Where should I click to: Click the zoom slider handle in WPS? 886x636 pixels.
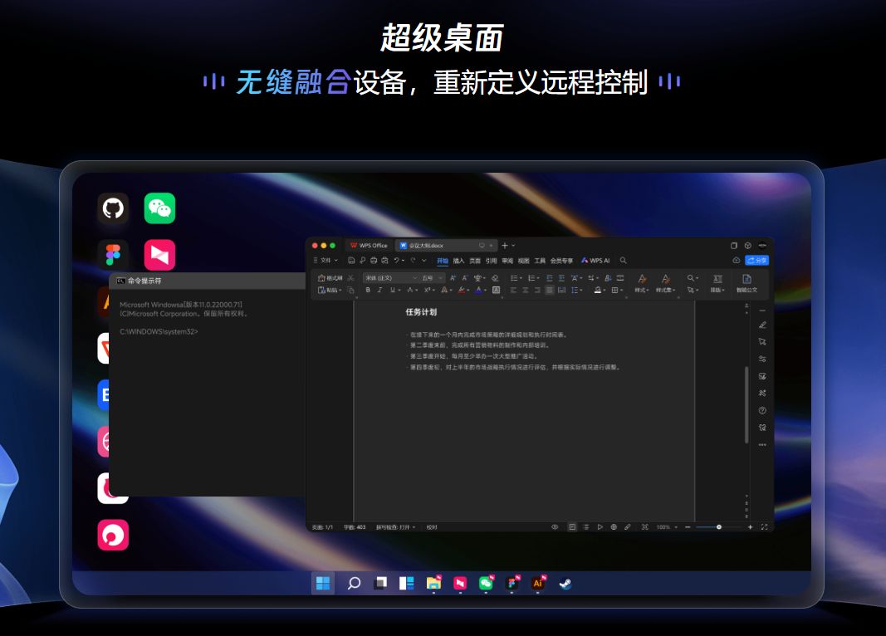pos(719,527)
